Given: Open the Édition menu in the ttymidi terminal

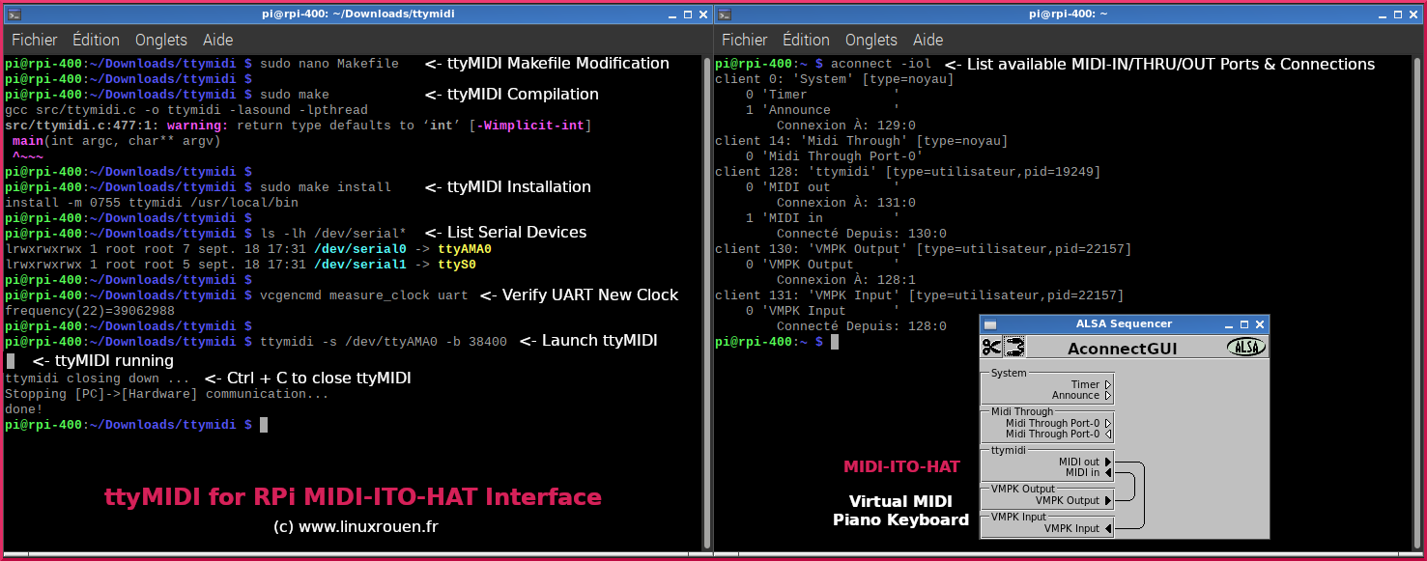Looking at the screenshot, I should tap(96, 40).
